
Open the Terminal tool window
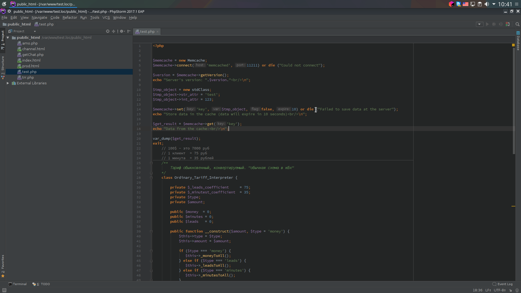pyautogui.click(x=18, y=284)
